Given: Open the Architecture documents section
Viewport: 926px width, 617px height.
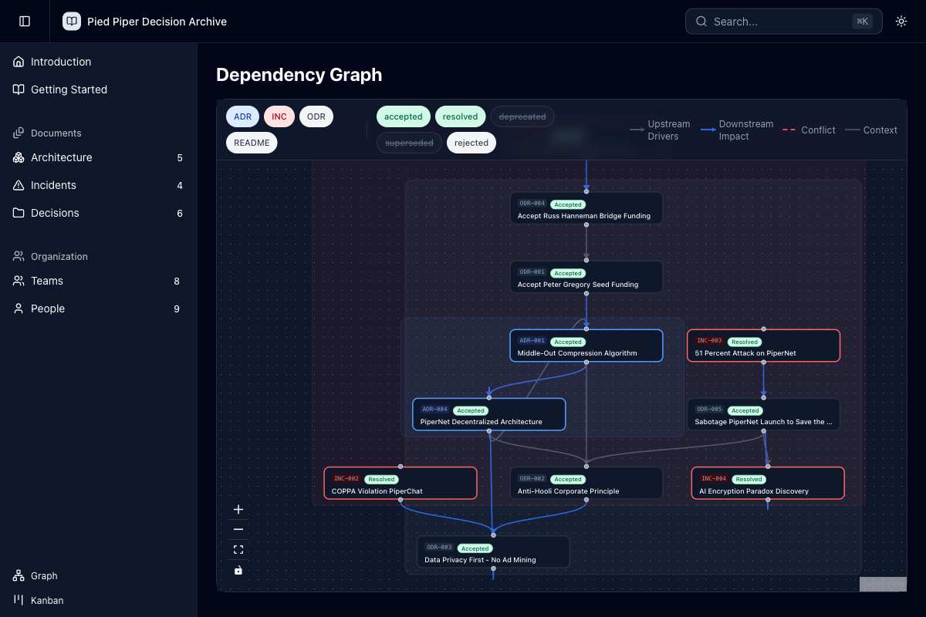Looking at the screenshot, I should (x=98, y=157).
